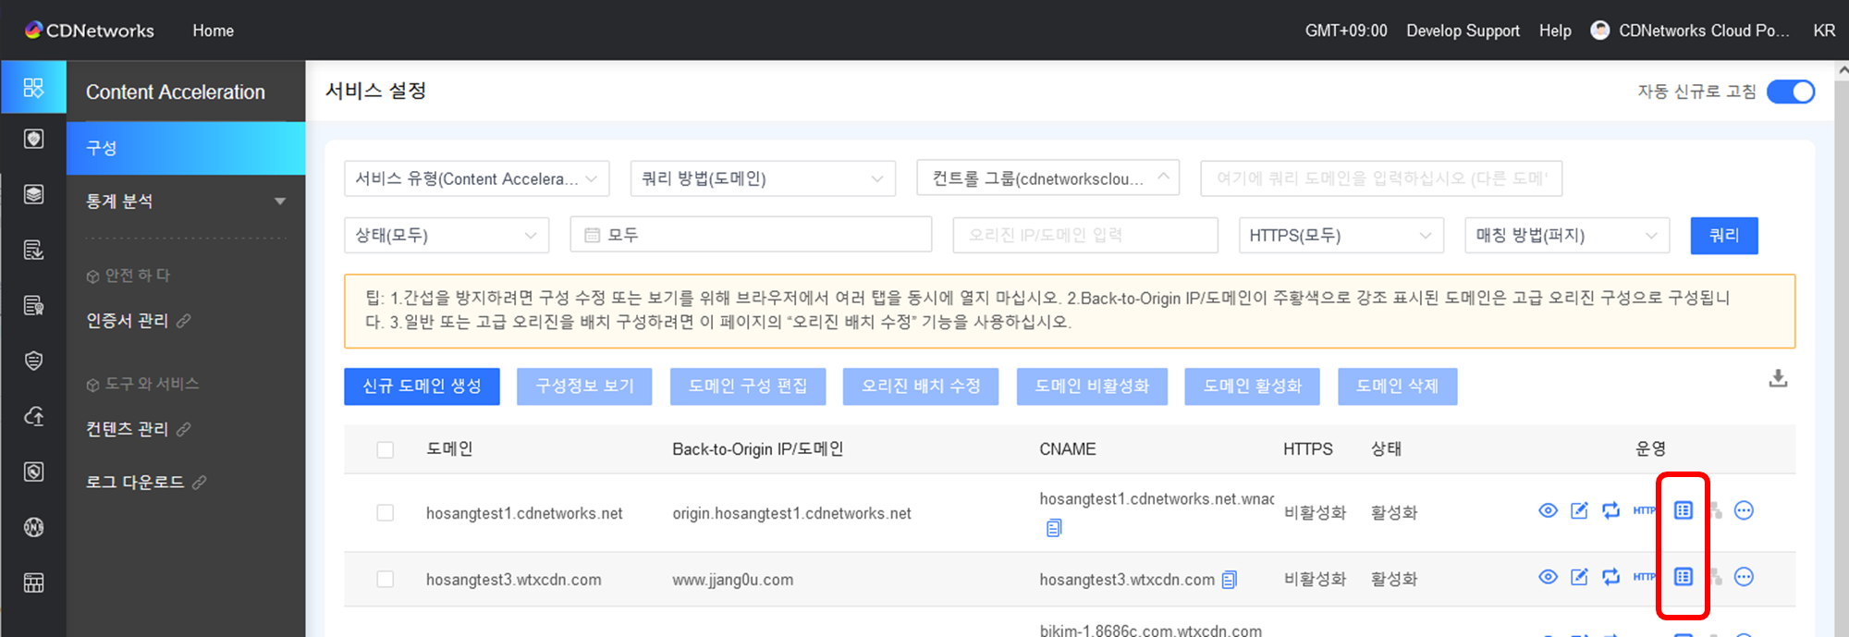Open the HTTPS(모두) filter dropdown
Screen dimensions: 1849x637
[x=1341, y=235]
